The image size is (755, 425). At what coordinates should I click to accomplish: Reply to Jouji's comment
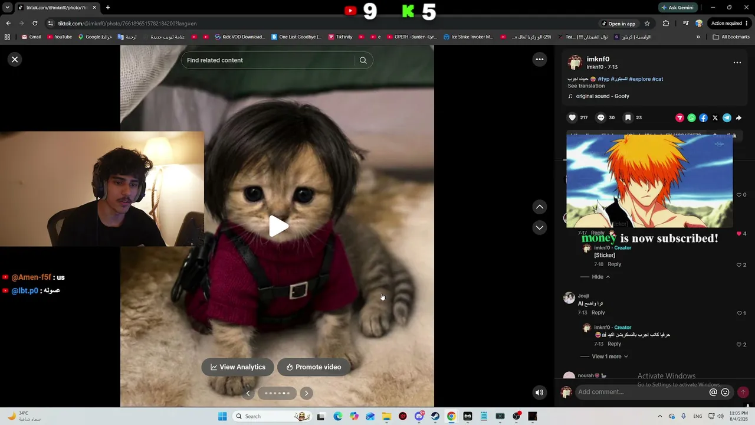point(598,313)
